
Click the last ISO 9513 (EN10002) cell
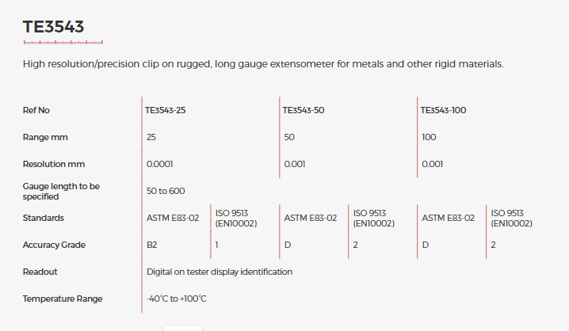(x=512, y=219)
